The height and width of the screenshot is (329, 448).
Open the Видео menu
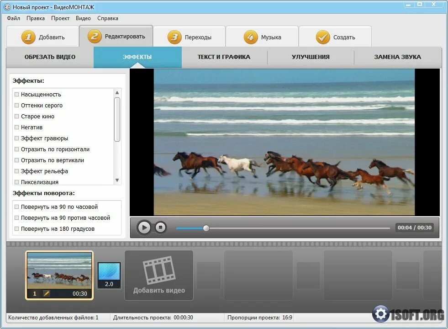(x=83, y=18)
